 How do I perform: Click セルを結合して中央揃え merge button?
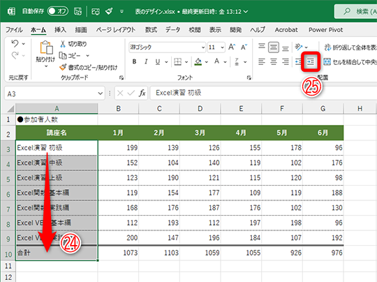pos(350,62)
